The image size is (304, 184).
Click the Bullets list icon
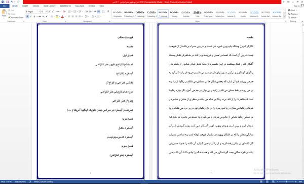coord(69,12)
